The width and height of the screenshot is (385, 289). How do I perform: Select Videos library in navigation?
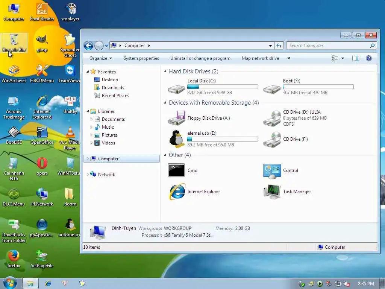pyautogui.click(x=105, y=143)
